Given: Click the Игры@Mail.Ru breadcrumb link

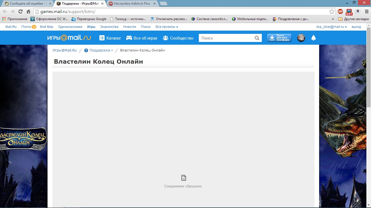Looking at the screenshot, I should tap(65, 50).
